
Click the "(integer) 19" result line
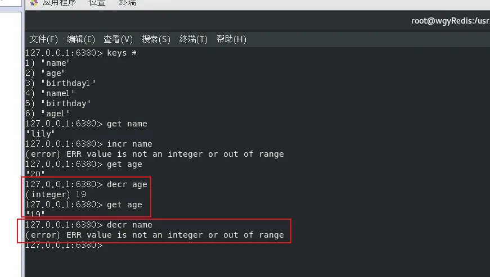tap(55, 194)
